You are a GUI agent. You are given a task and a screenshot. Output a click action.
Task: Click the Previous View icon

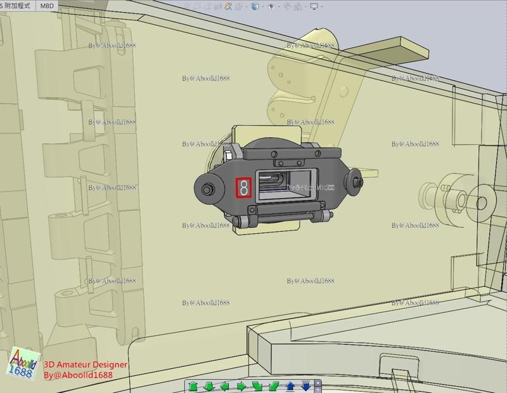pyautogui.click(x=208, y=6)
